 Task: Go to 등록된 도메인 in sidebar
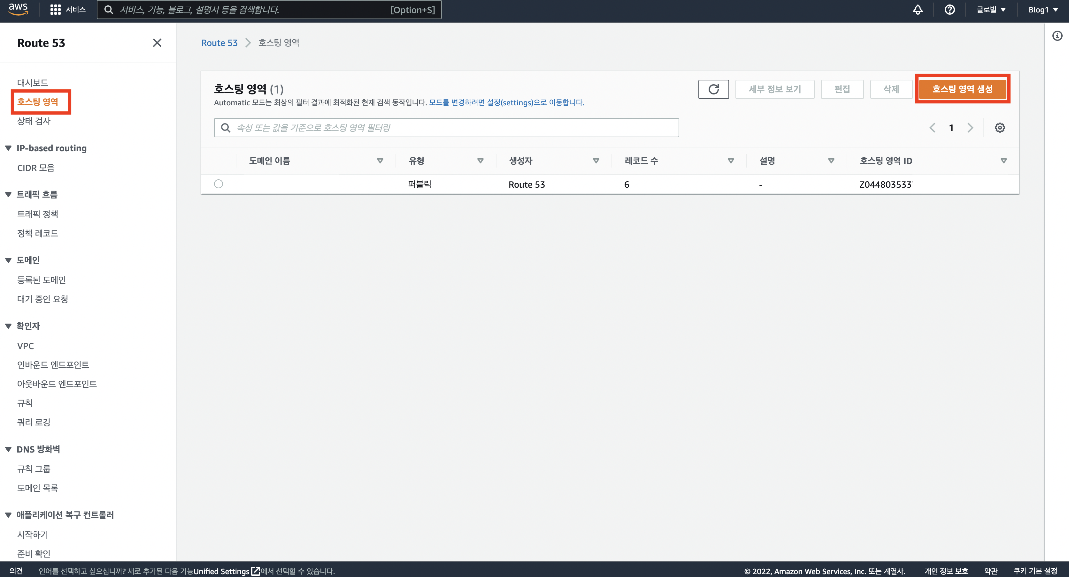click(x=41, y=280)
